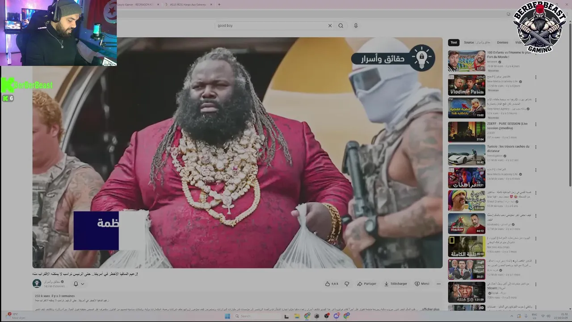Open options menu for ZDEFF PURE SESSION
This screenshot has width=572, height=322.
535,124
